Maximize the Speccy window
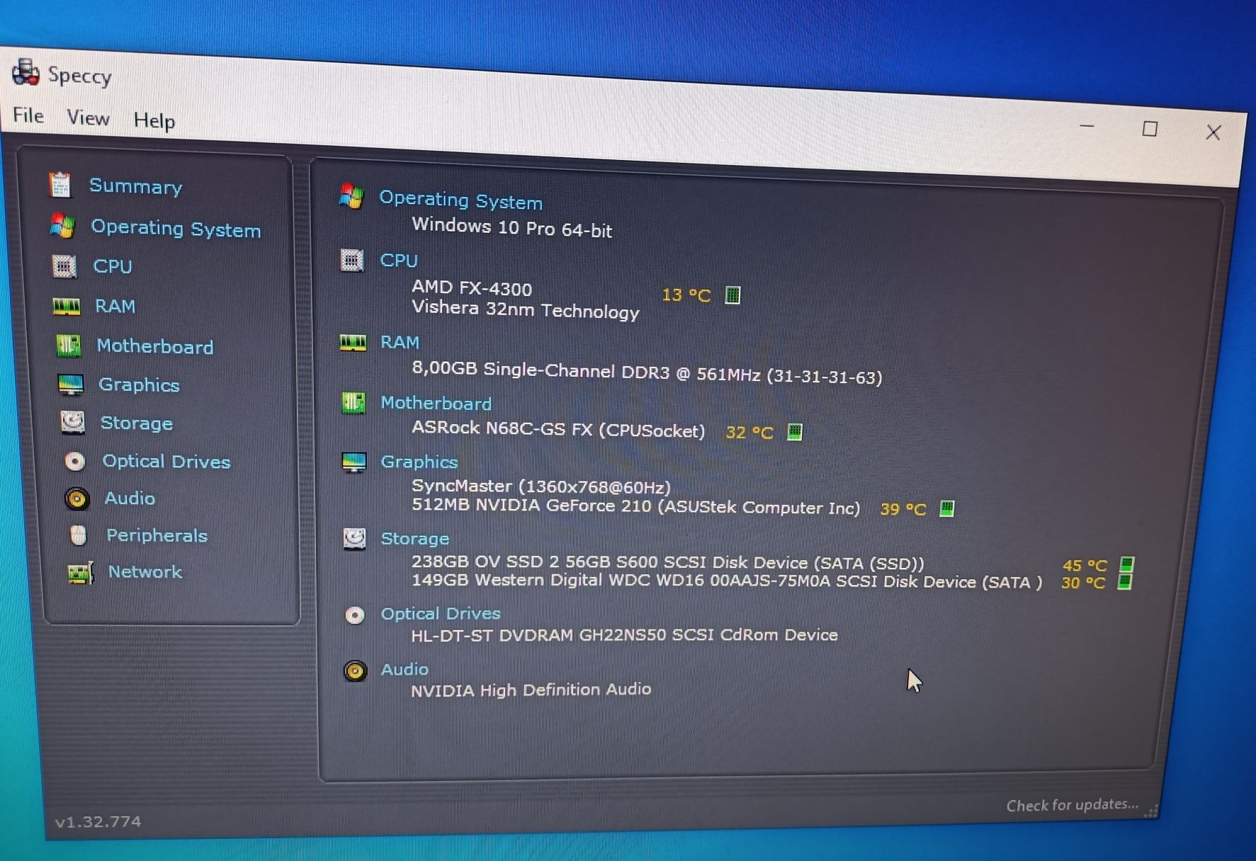The height and width of the screenshot is (861, 1256). pyautogui.click(x=1150, y=129)
